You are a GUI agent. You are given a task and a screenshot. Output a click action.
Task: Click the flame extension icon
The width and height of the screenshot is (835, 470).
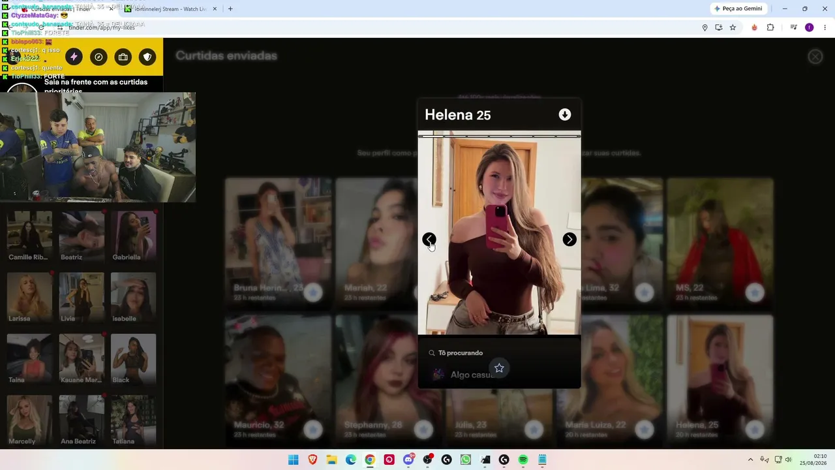coord(755,27)
